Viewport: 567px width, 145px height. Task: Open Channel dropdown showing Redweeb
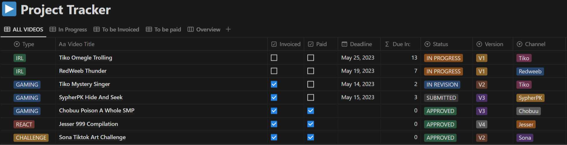530,71
